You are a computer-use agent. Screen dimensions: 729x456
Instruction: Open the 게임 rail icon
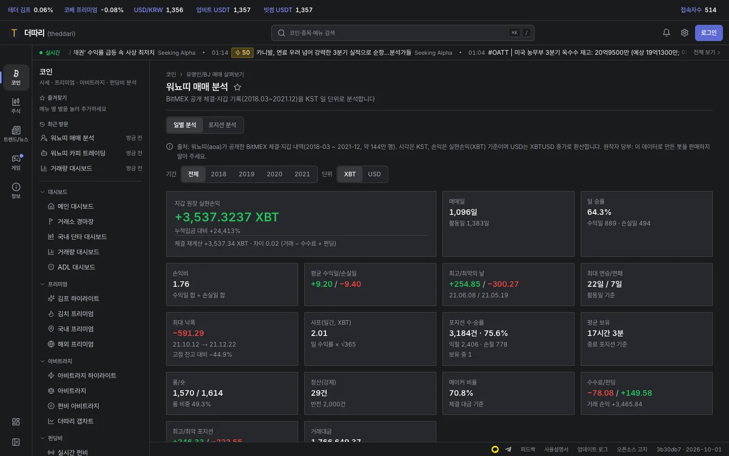(16, 162)
